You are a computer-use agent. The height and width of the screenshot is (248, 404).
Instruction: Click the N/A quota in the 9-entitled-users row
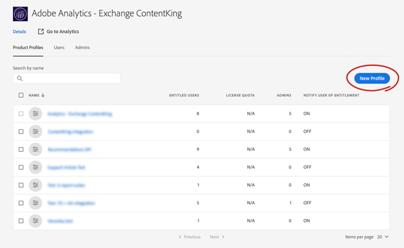pos(250,149)
